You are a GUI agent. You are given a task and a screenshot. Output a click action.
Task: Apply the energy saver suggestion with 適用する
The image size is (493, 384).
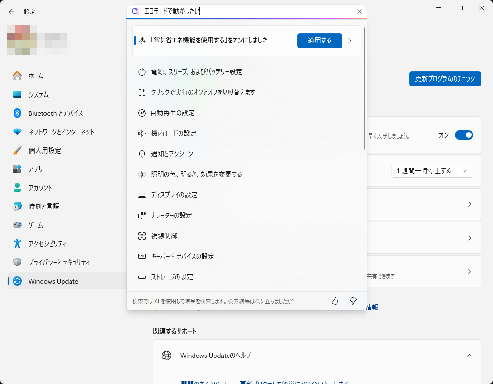[x=319, y=41]
